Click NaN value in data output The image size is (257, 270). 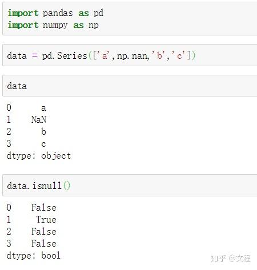point(39,120)
